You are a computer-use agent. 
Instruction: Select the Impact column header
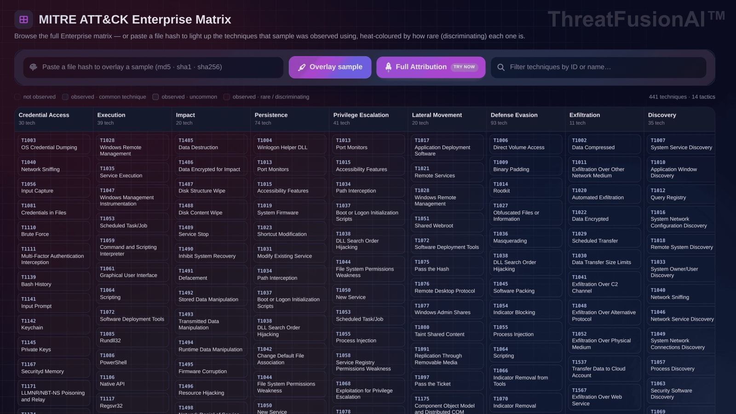point(211,119)
